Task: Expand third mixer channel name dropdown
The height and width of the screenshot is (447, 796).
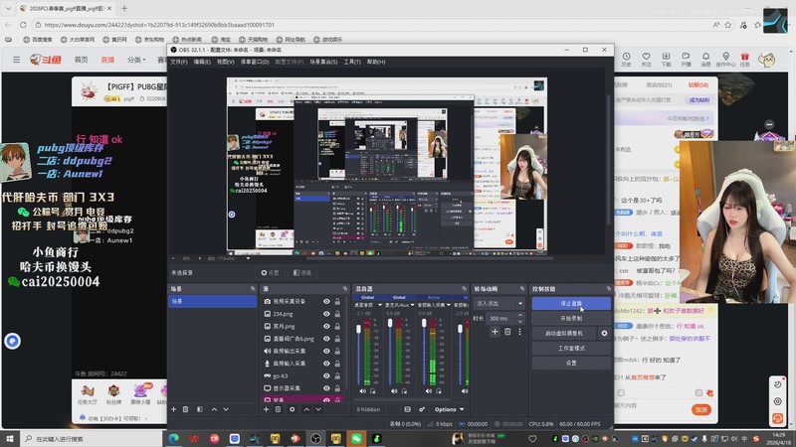Action: 449,305
